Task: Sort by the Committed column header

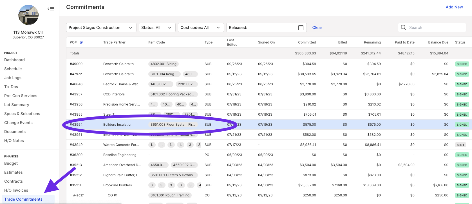Action: 307,42
